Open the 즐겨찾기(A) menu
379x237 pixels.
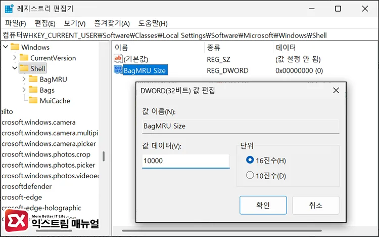tap(112, 23)
